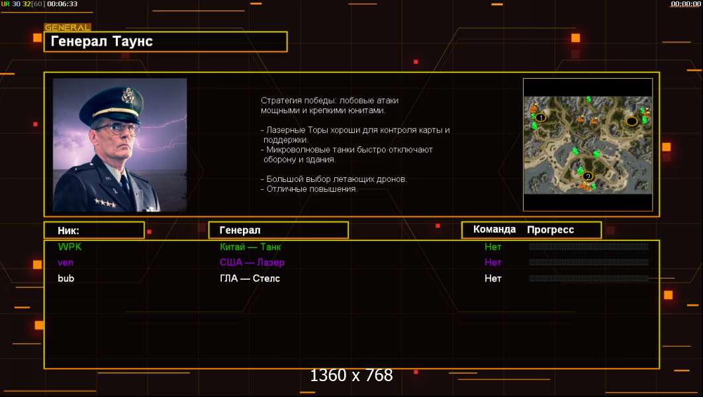
Task: Select player name bub
Action: tap(66, 279)
